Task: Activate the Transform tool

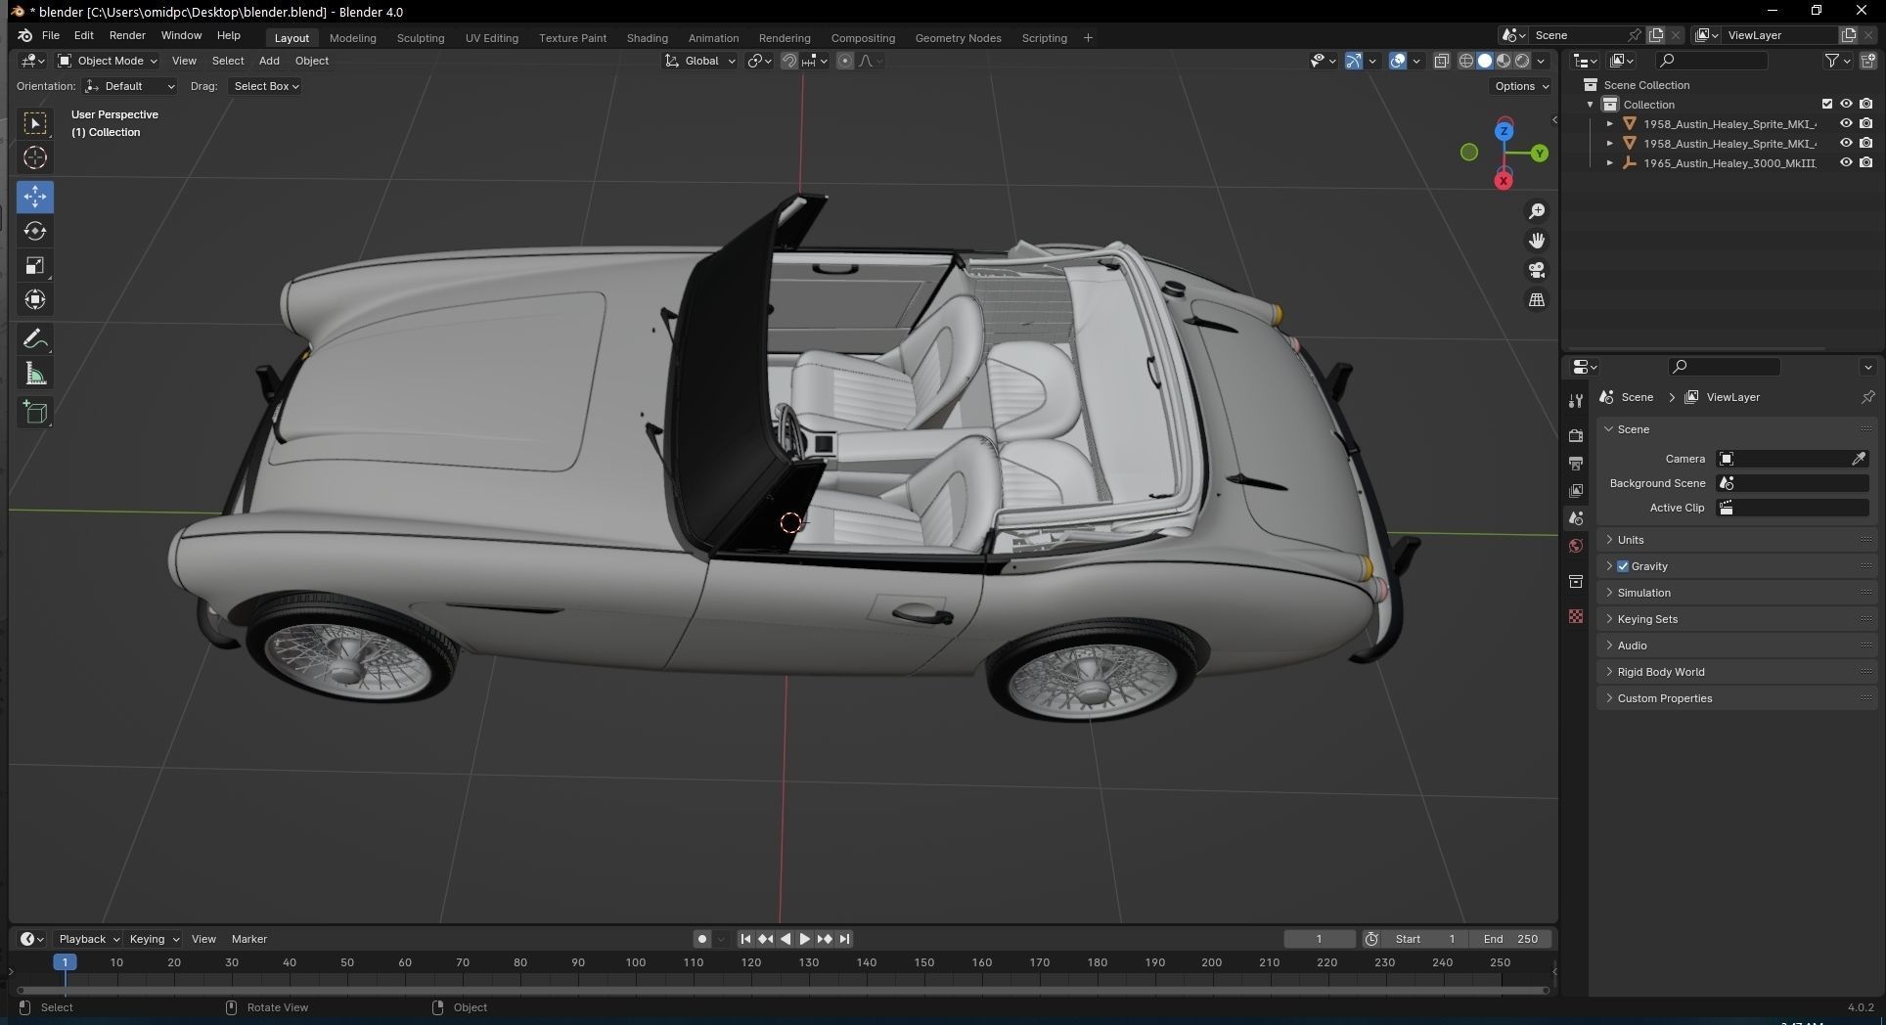Action: [35, 299]
